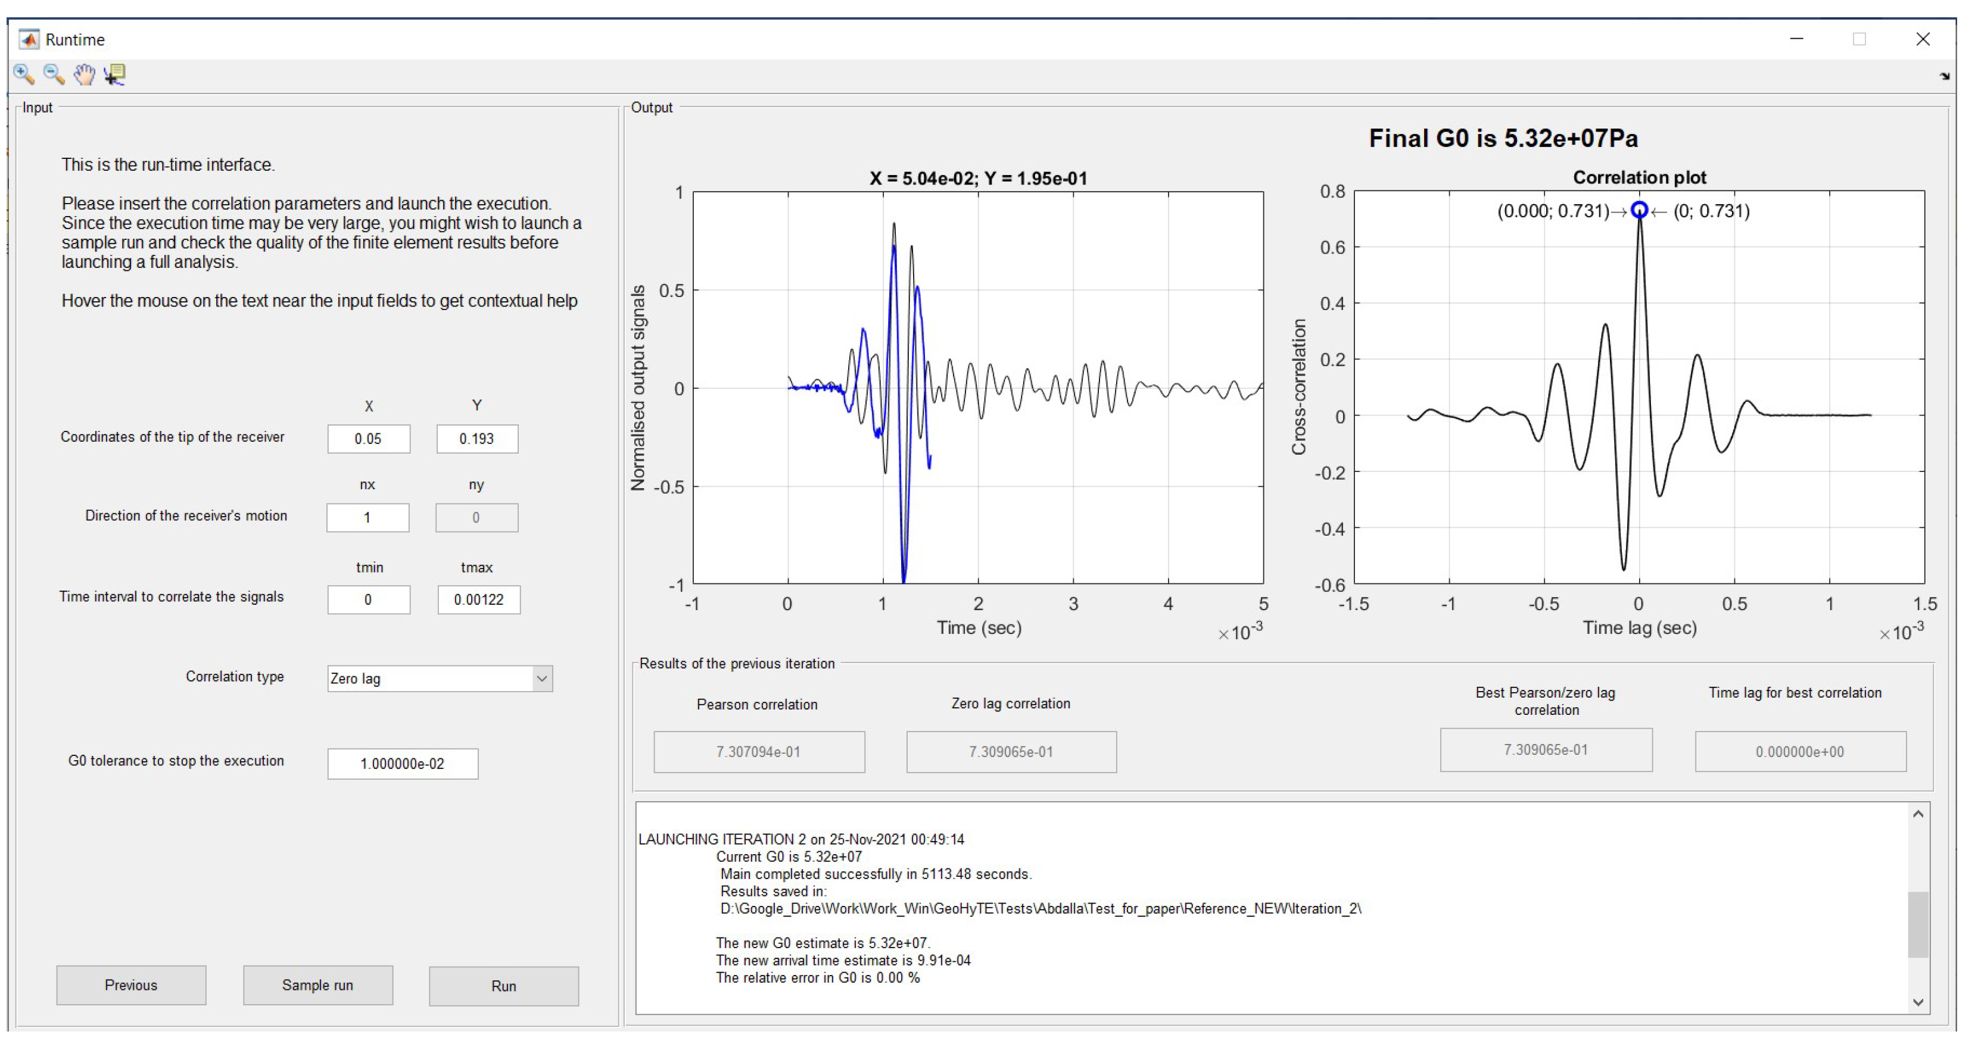Select the Zoom Out magnifier tool

click(54, 74)
